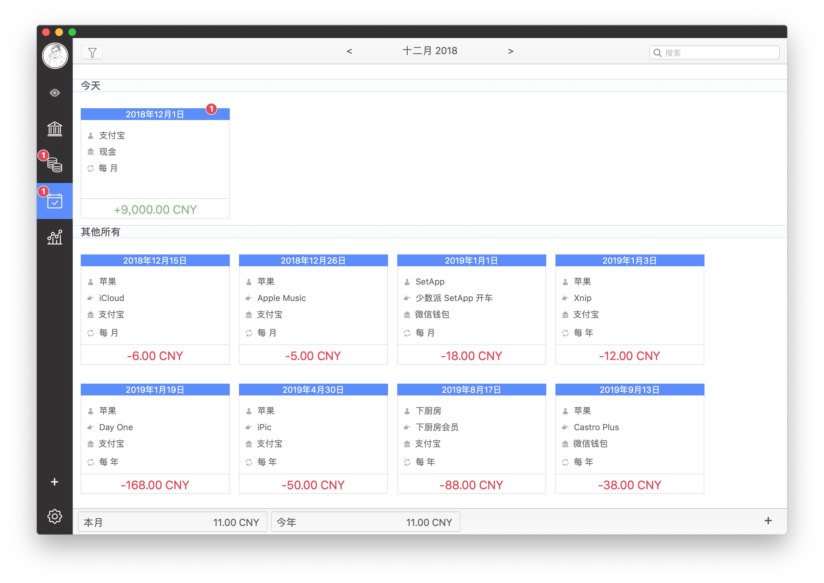
Task: View transactions via the coins icon with badge
Action: [x=54, y=164]
